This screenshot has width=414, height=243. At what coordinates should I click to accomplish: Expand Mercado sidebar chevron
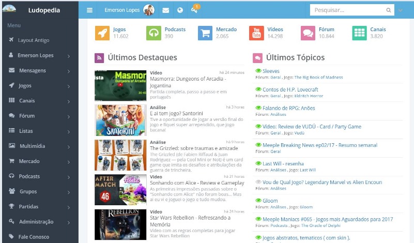69,162
